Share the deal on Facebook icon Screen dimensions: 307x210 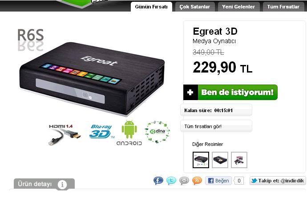158,181
